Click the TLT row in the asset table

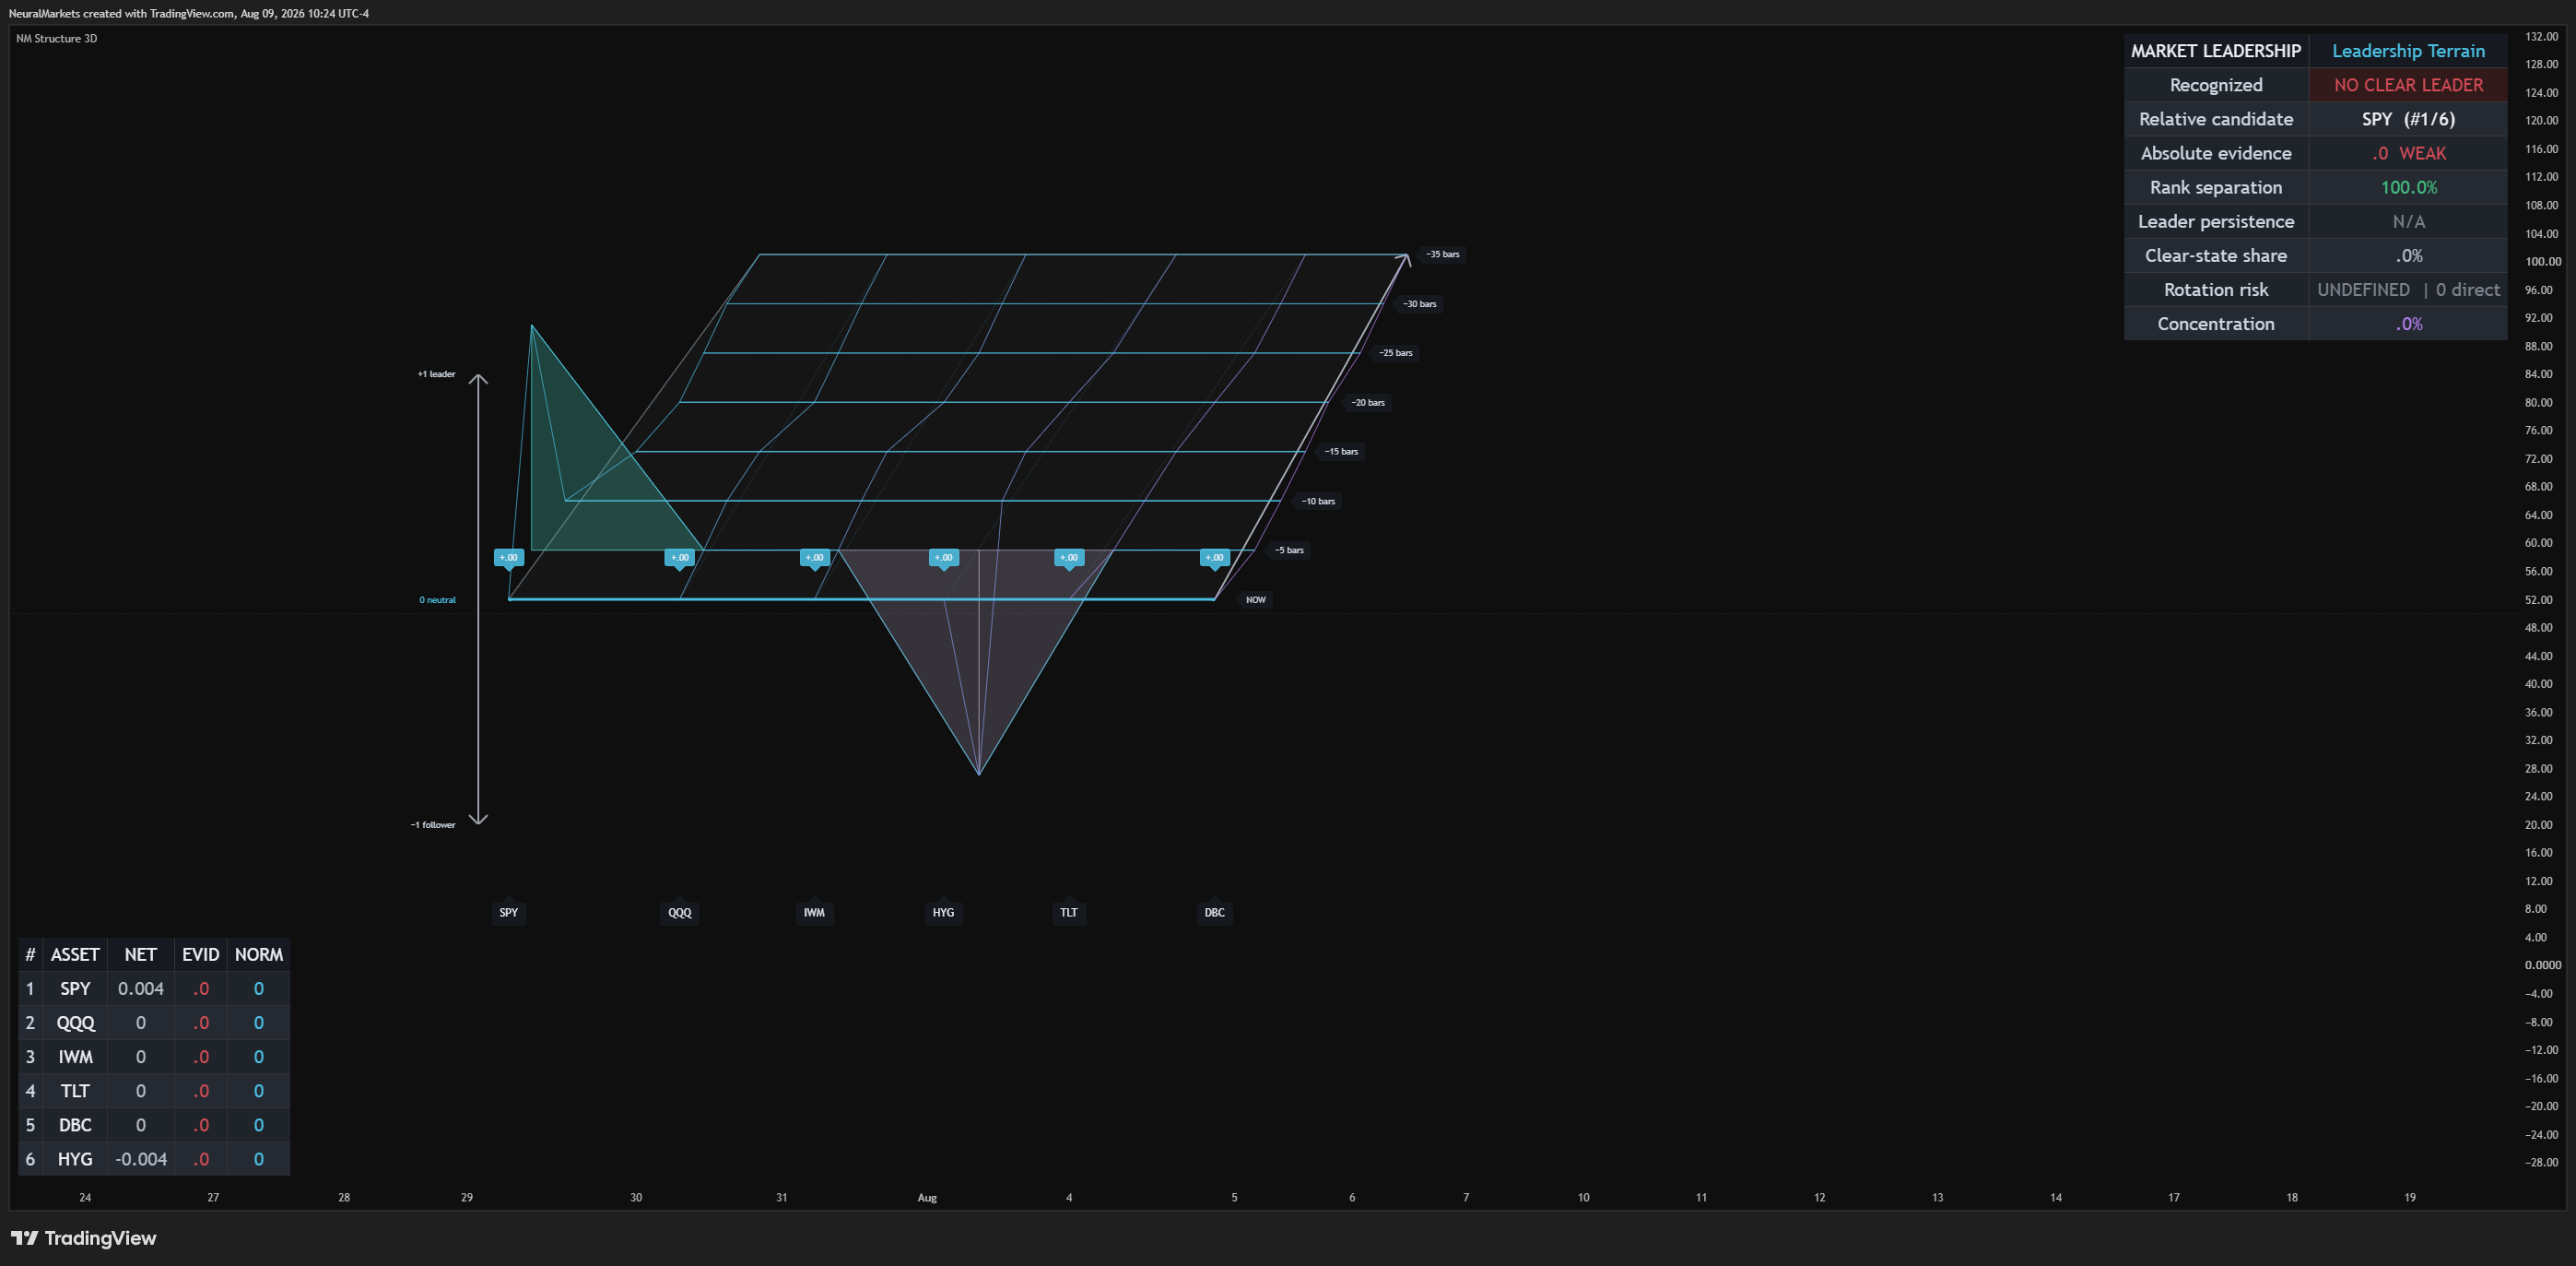[x=154, y=1091]
